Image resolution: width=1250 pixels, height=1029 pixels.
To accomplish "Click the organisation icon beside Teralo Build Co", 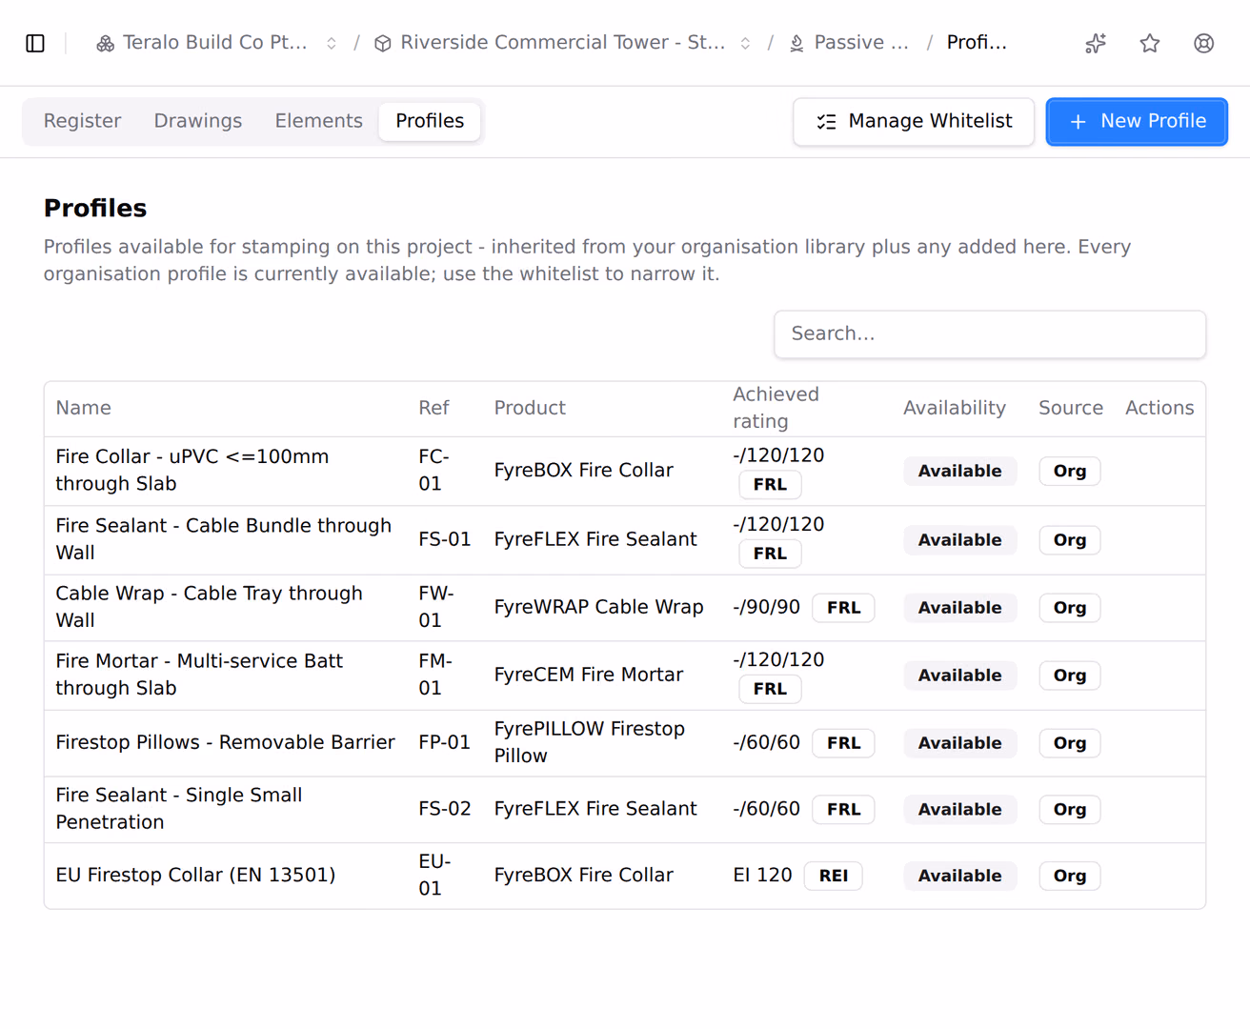I will [106, 44].
